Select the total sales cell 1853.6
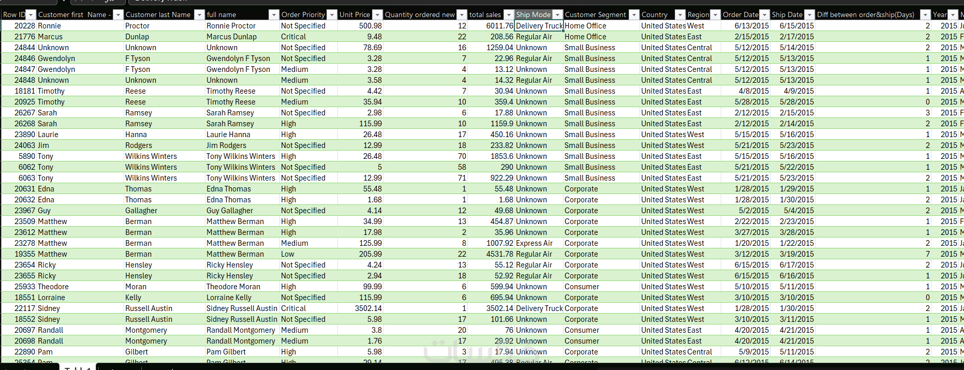 pos(491,156)
